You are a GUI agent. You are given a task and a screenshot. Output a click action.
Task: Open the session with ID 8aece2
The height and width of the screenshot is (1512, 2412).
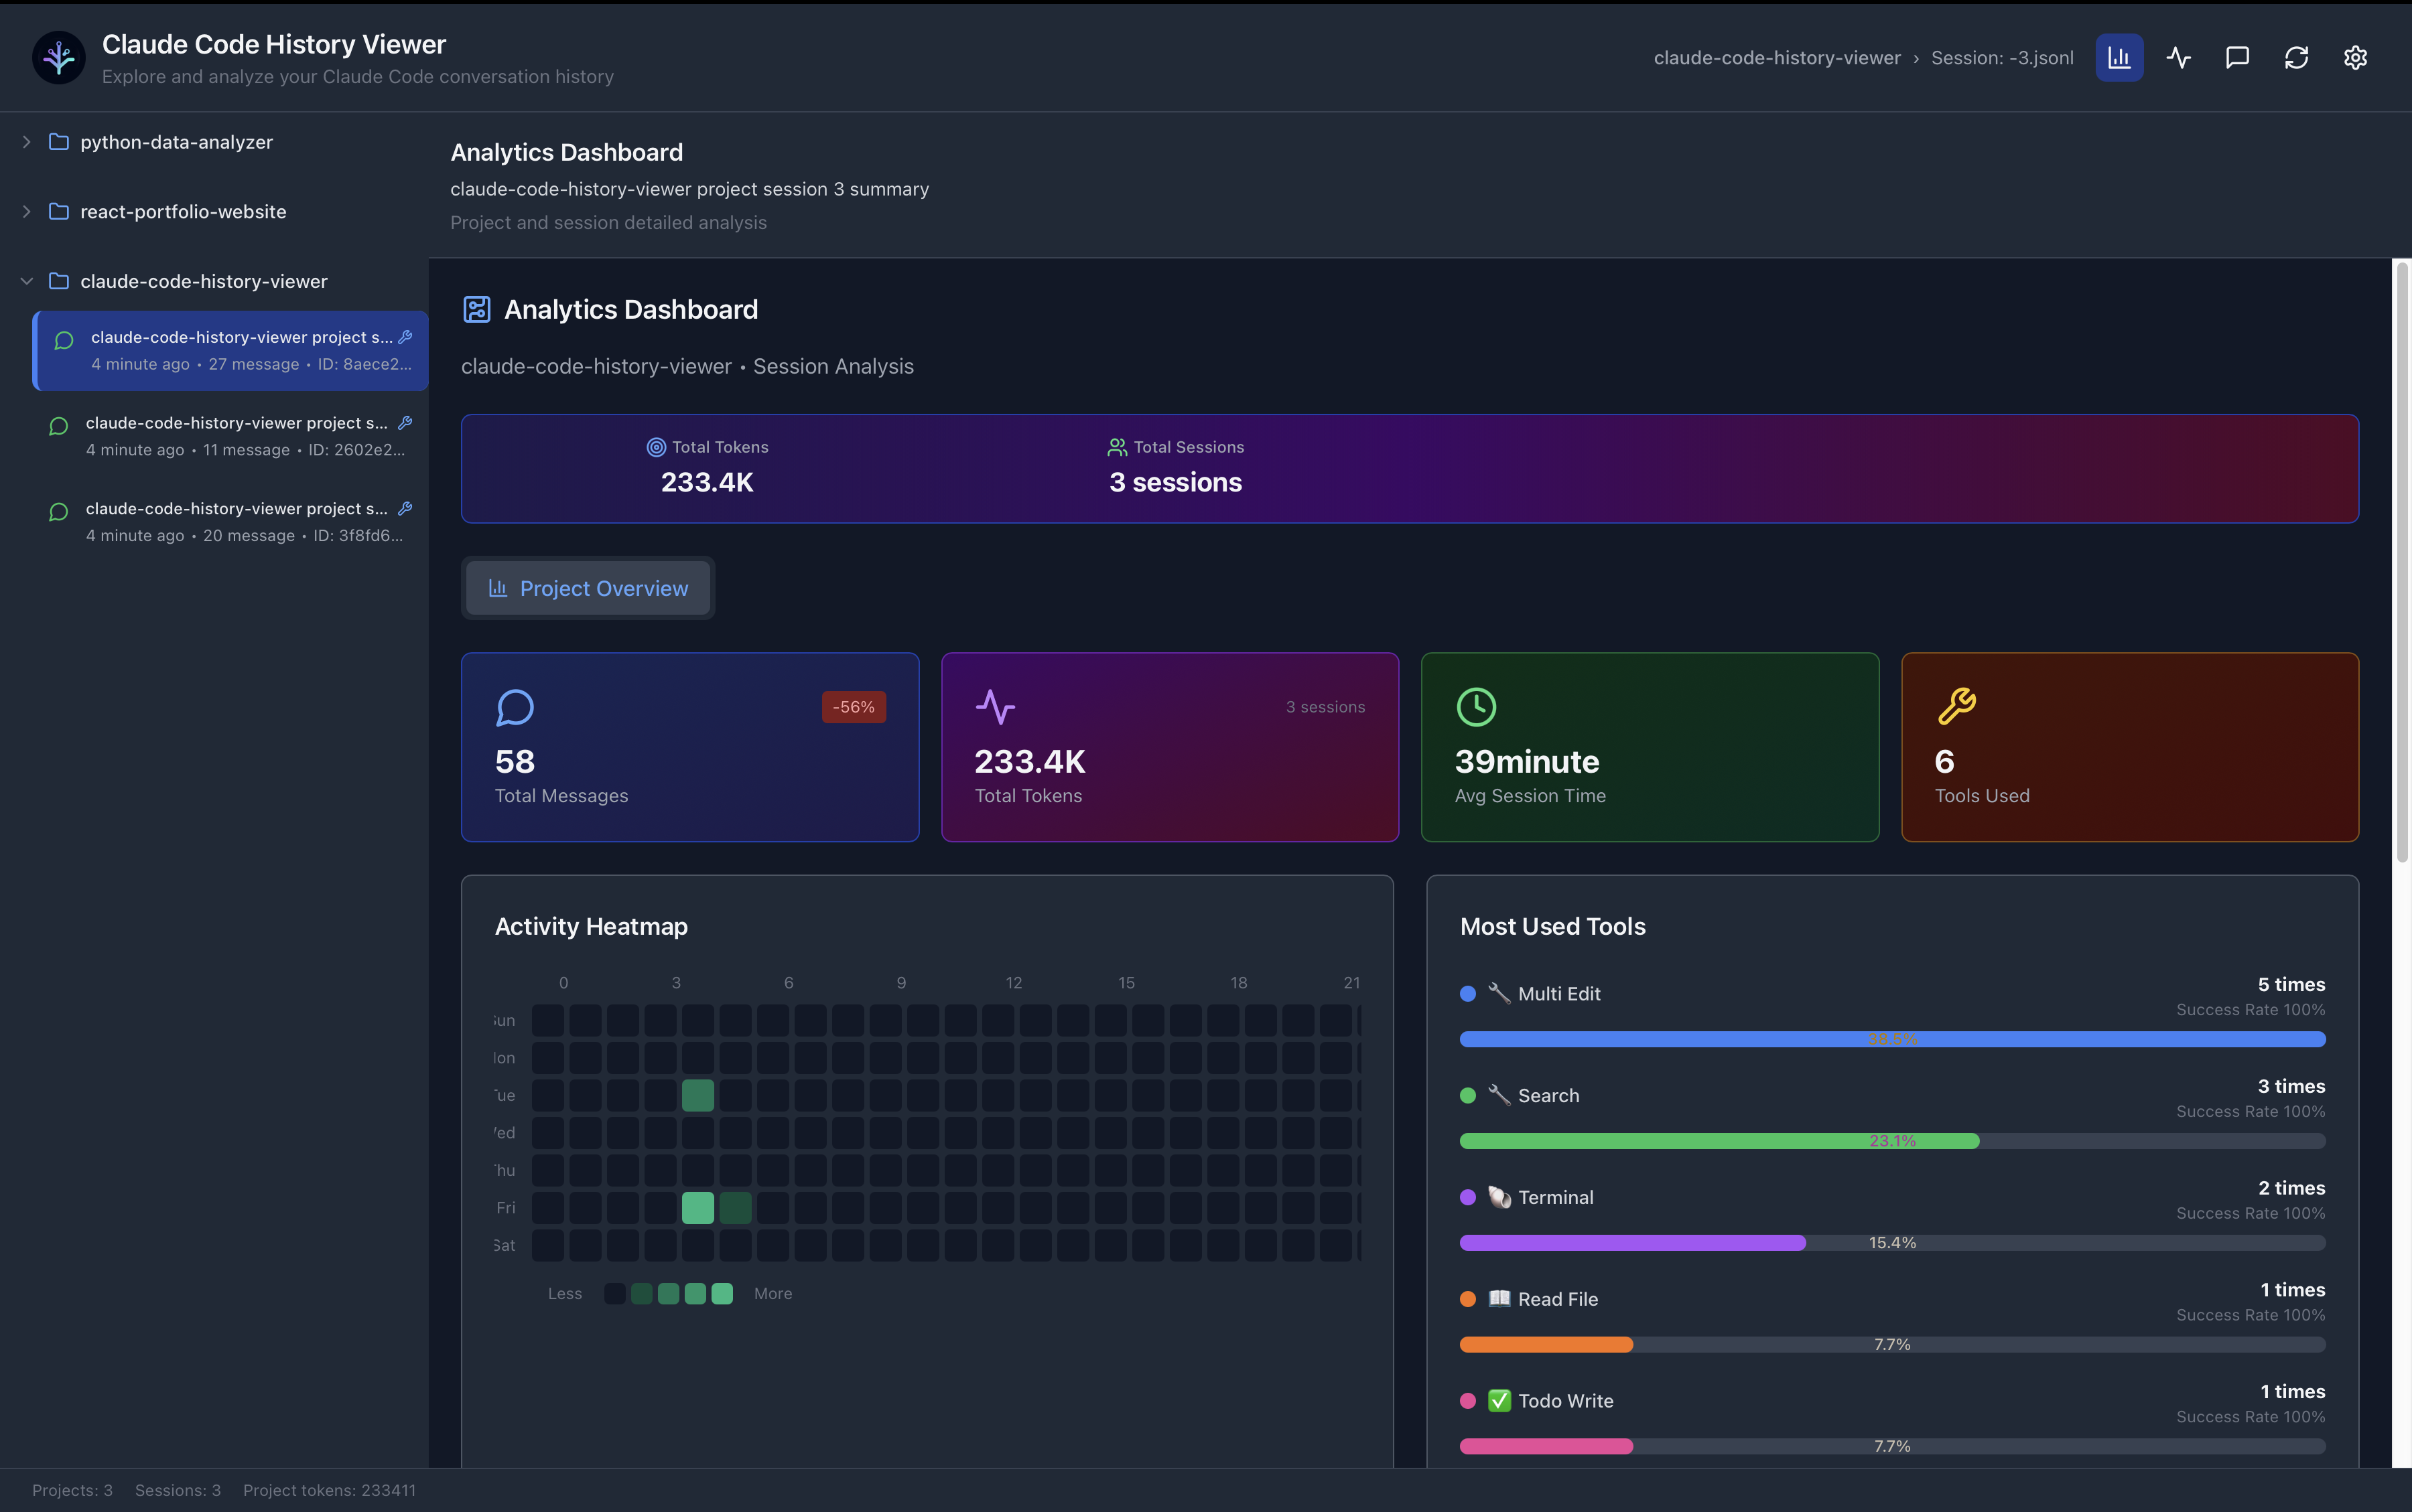pos(230,351)
